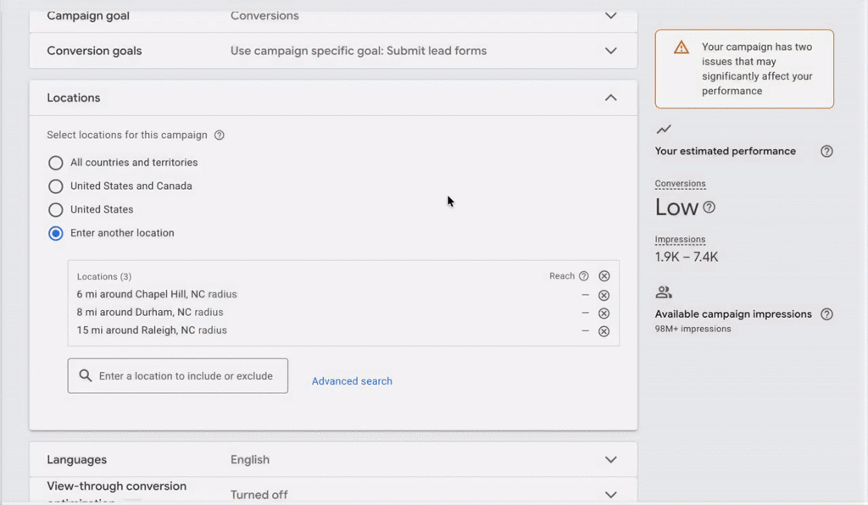
Task: Remove Durham, NC radius location
Action: [x=604, y=313]
